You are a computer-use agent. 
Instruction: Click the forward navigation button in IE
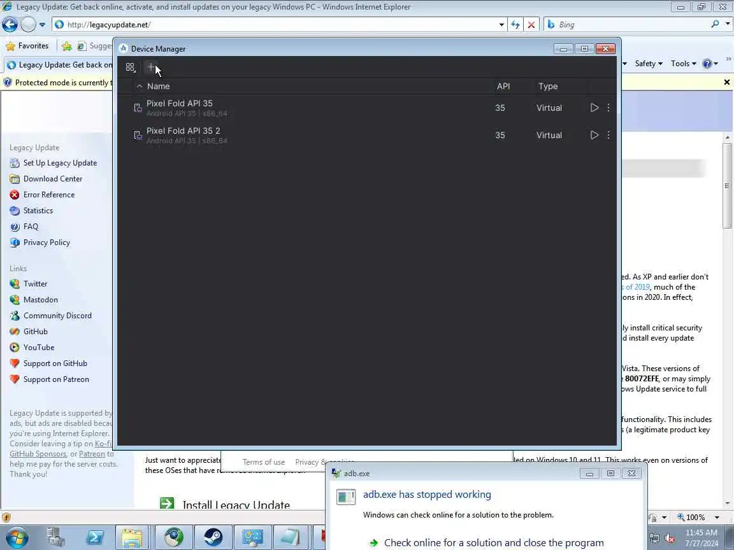[28, 24]
